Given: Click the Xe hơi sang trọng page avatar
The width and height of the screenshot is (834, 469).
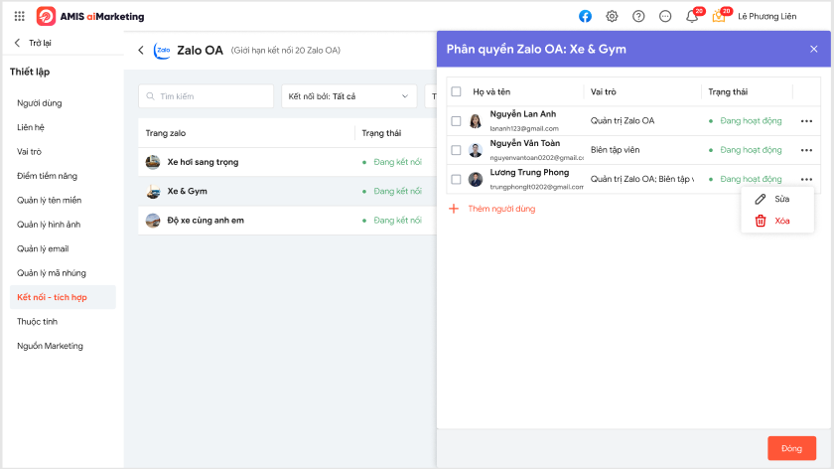Looking at the screenshot, I should (x=153, y=162).
